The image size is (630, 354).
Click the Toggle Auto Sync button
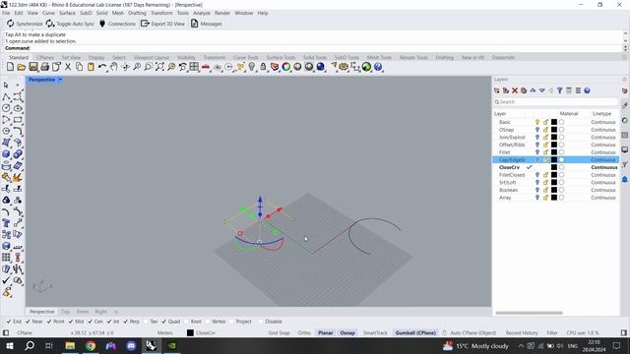(x=70, y=24)
